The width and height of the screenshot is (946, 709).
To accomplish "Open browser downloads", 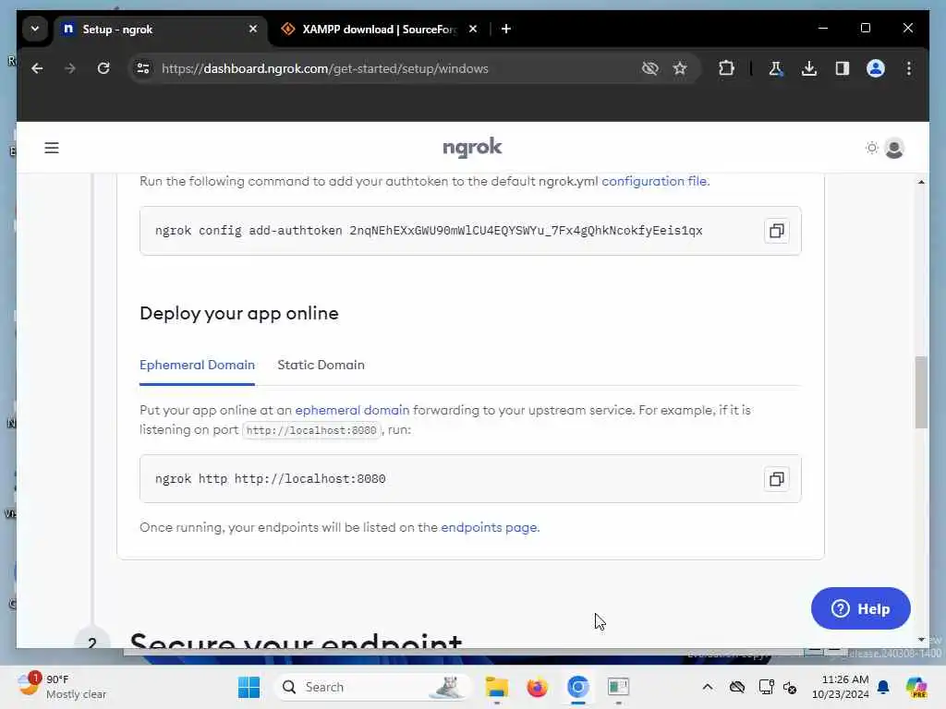I will tap(809, 68).
